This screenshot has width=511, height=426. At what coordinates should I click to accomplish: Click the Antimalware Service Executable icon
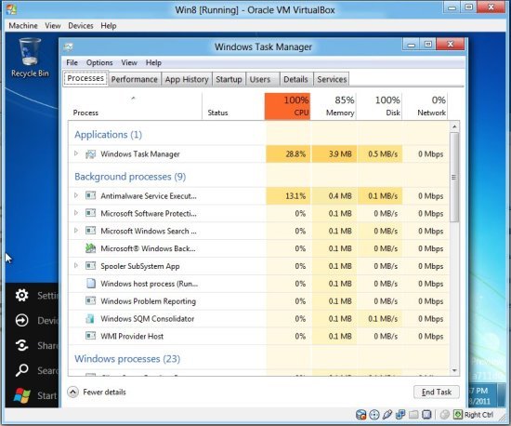(90, 195)
